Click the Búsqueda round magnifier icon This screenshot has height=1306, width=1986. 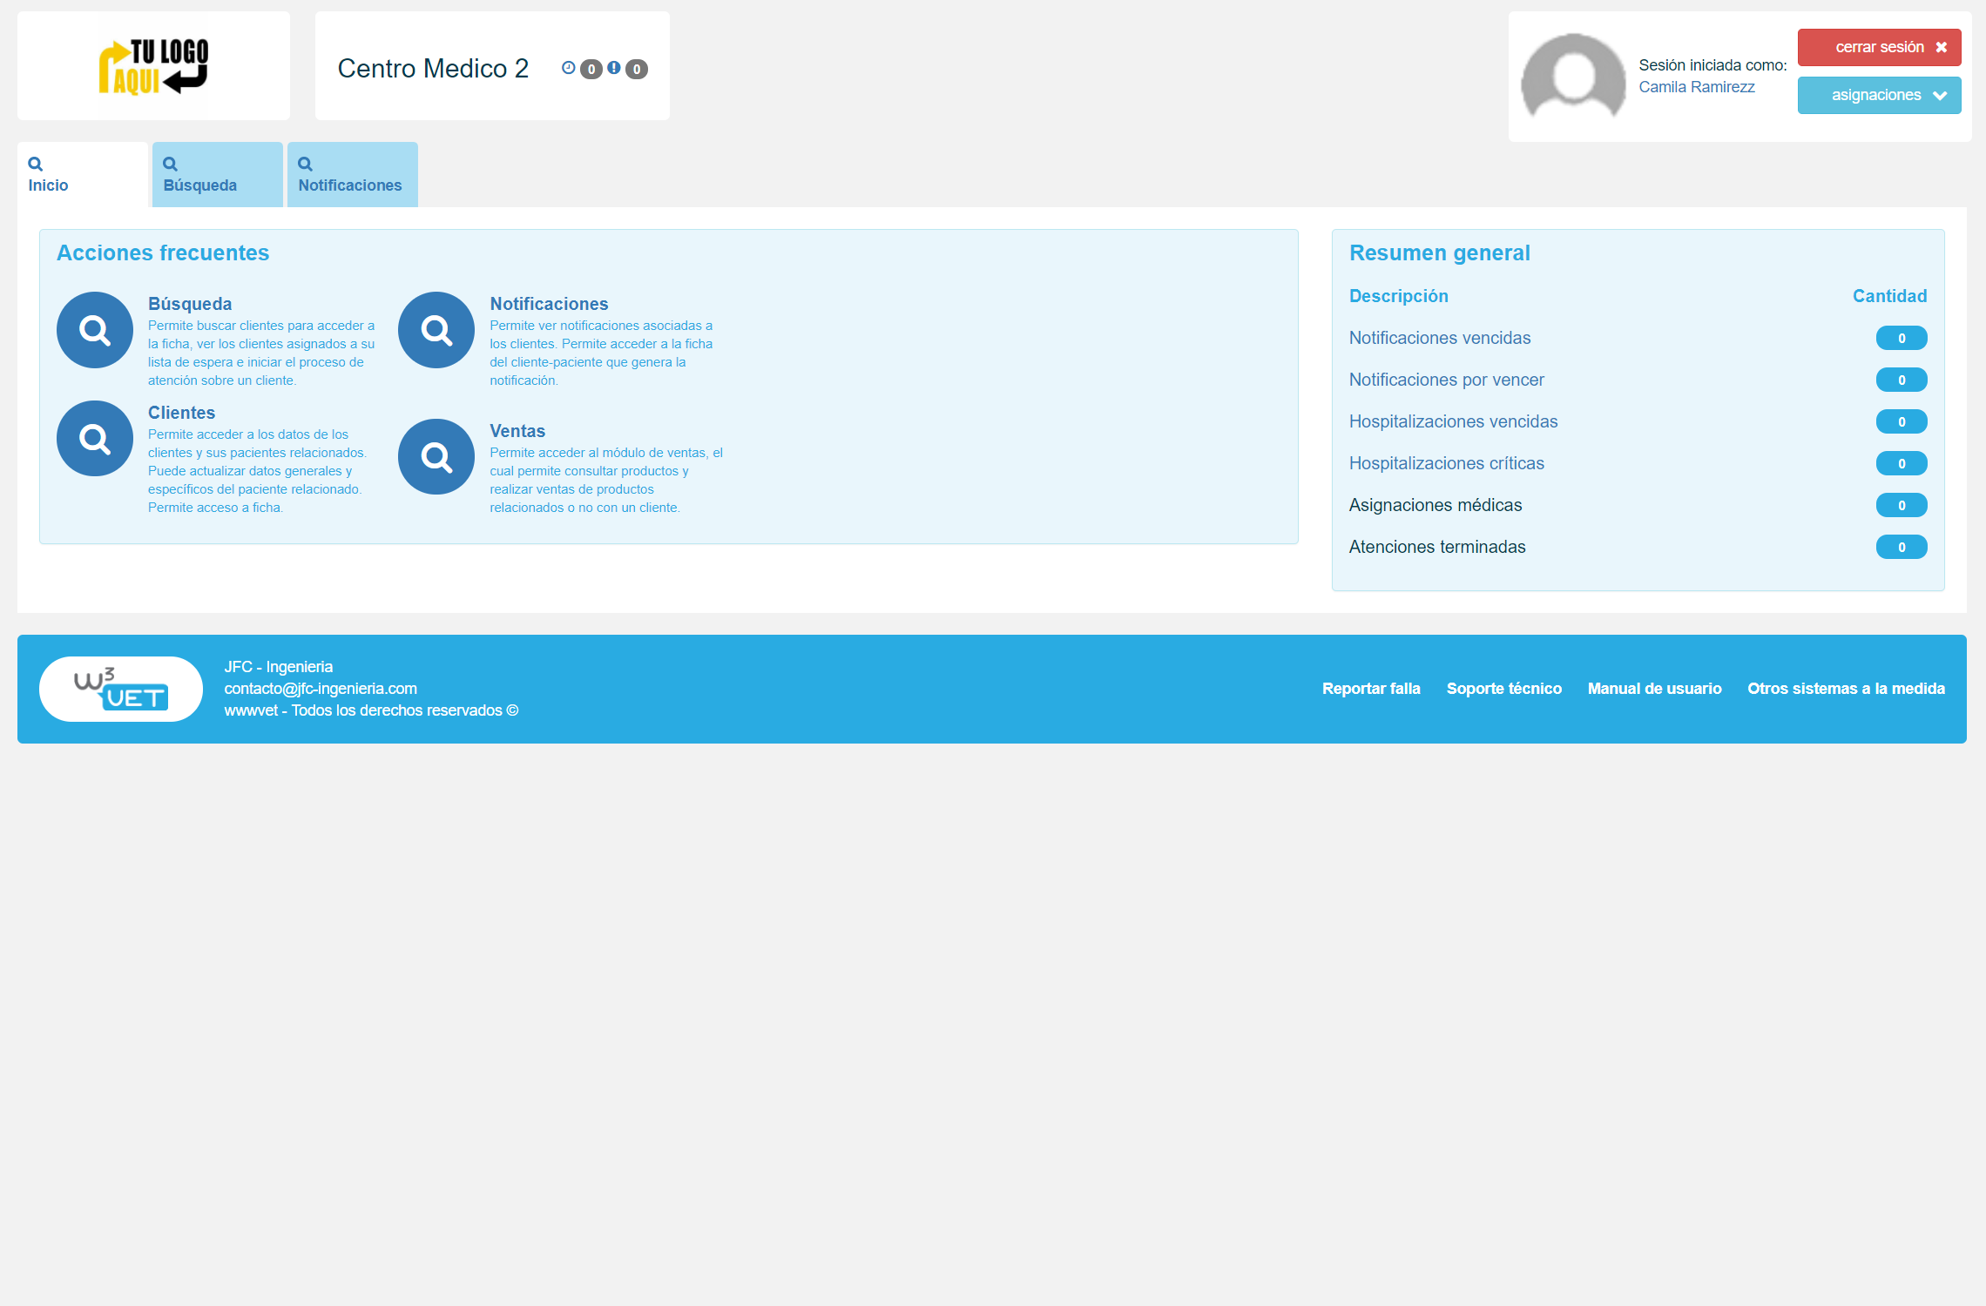(x=94, y=330)
